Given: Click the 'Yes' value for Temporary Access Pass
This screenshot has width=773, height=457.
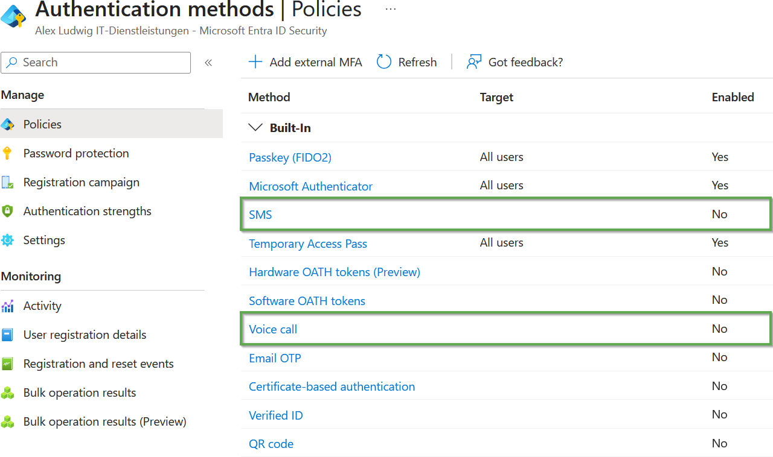Looking at the screenshot, I should pos(720,242).
